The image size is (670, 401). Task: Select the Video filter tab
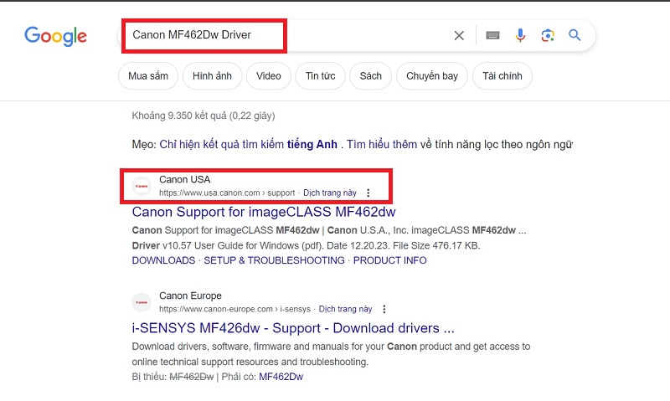pyautogui.click(x=268, y=76)
